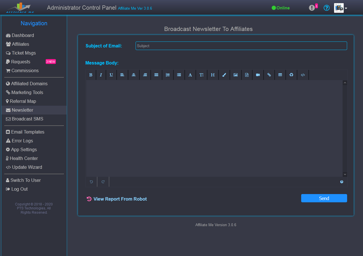
Task: Click the alert notifications icon
Action: (312, 8)
